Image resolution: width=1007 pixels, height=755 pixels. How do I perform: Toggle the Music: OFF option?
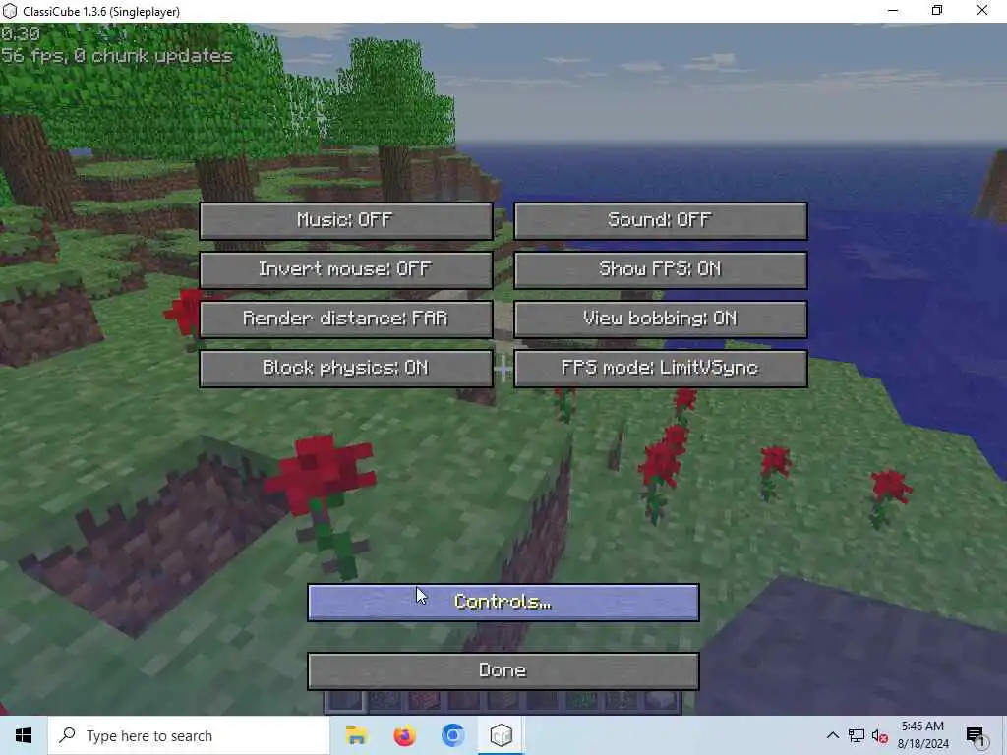pyautogui.click(x=346, y=221)
